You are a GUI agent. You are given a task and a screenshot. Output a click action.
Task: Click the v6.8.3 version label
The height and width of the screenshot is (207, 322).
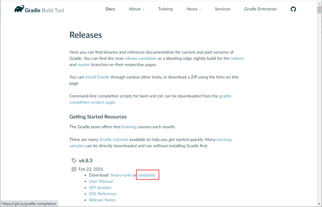(86, 160)
